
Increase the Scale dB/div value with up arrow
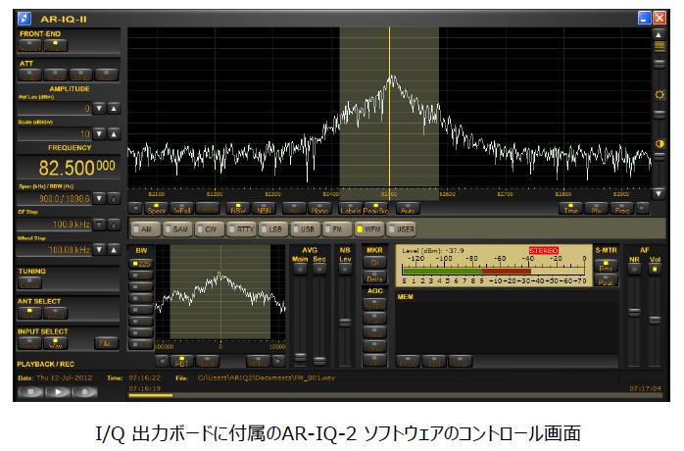pyautogui.click(x=115, y=133)
